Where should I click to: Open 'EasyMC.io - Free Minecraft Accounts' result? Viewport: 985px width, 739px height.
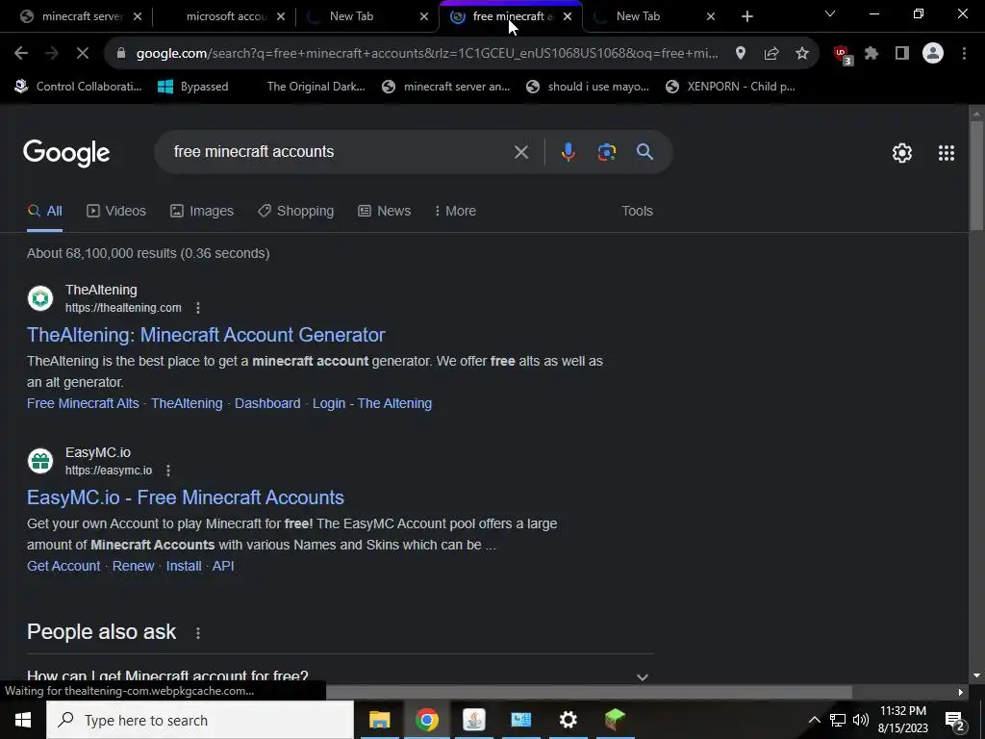[186, 497]
